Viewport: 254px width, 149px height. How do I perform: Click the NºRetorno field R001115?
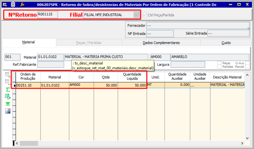(48, 15)
